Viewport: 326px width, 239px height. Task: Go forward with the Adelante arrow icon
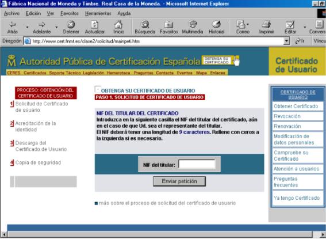[42, 25]
